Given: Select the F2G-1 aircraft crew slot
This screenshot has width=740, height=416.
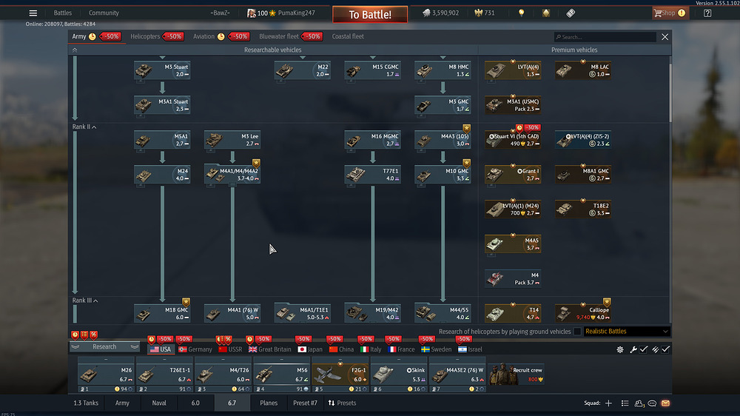Looking at the screenshot, I should (x=340, y=375).
